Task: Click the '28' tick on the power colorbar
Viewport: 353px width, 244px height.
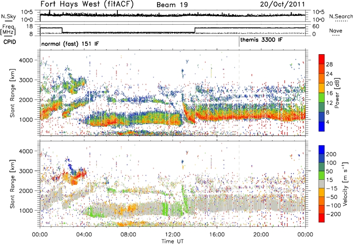Action: point(329,64)
